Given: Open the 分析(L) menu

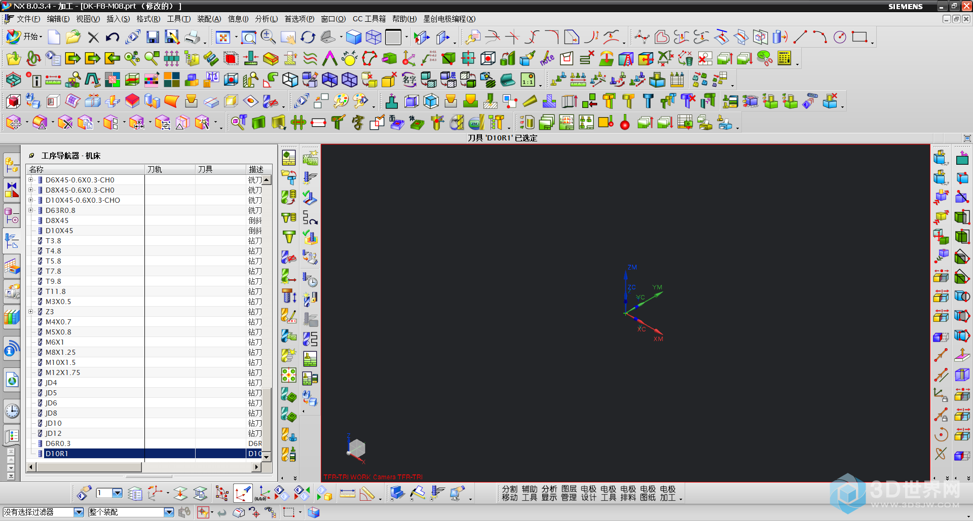Looking at the screenshot, I should coord(267,19).
